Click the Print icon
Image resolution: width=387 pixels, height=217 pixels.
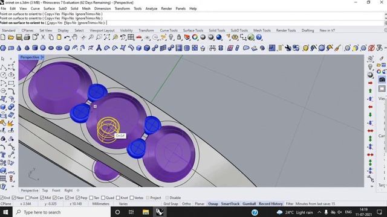(x=27, y=37)
